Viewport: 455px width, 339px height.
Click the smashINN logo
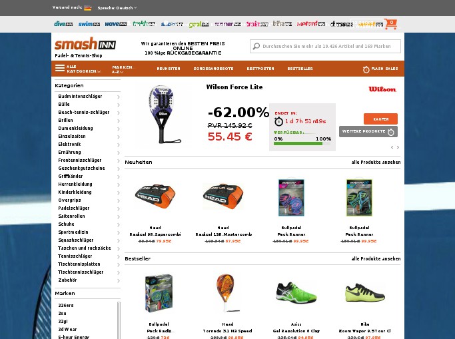pos(85,44)
